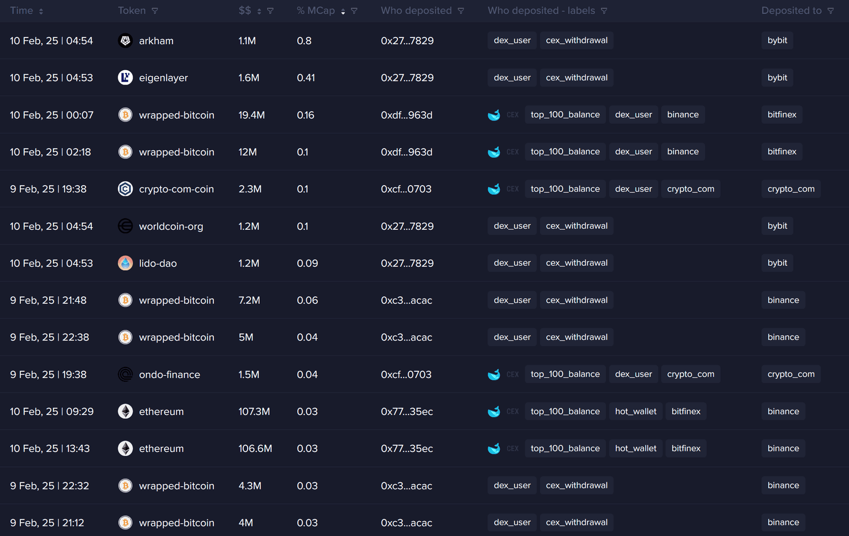Screen dimensions: 849x536
Task: Click the eigenlayer token logo
Action: coord(125,78)
